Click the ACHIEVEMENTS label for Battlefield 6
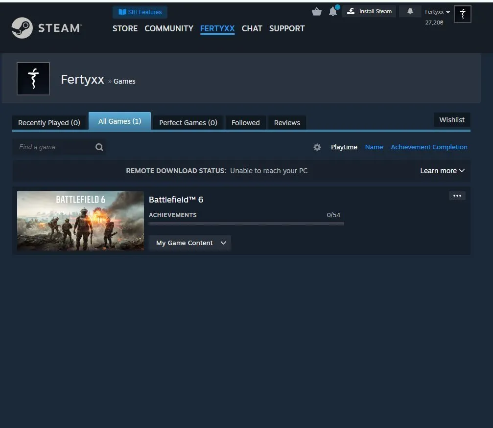 (173, 215)
